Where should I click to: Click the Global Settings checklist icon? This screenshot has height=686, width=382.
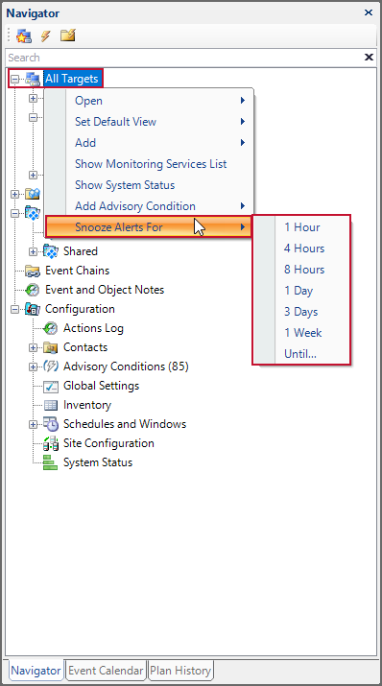click(51, 386)
